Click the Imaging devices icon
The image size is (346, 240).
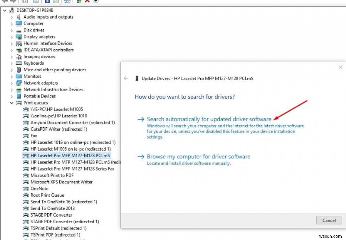tap(19, 57)
